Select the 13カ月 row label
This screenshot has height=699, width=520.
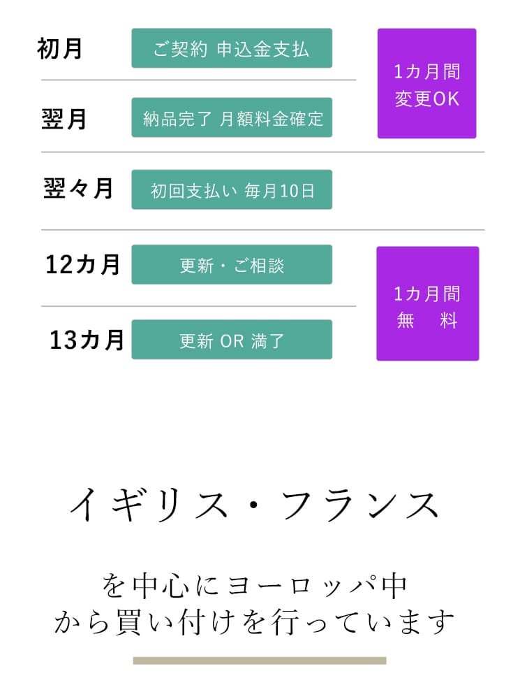(x=87, y=340)
